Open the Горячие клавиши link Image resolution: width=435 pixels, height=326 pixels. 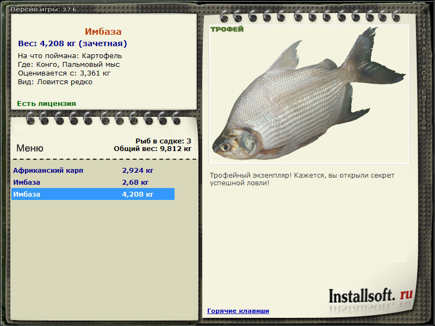click(238, 311)
